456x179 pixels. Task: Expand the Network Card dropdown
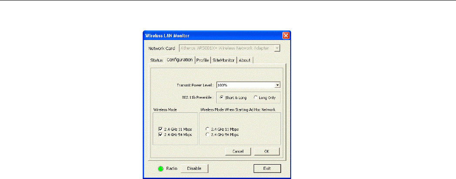coord(277,48)
